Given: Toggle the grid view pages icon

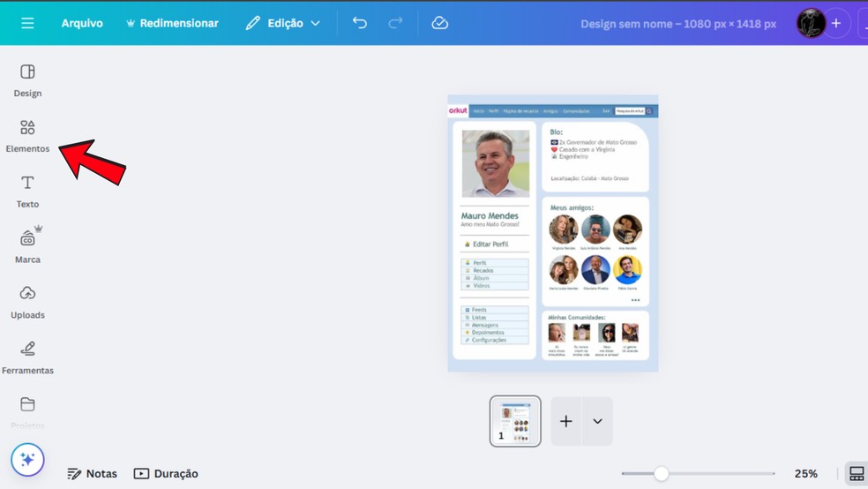Looking at the screenshot, I should [856, 473].
